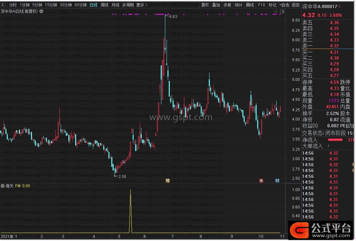Click the red L flag beside 000017
This screenshot has width=356, height=241.
pyautogui.click(x=340, y=6)
